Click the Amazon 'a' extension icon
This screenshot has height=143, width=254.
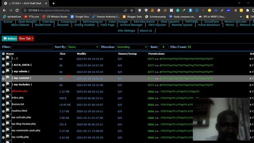(x=152, y=10)
